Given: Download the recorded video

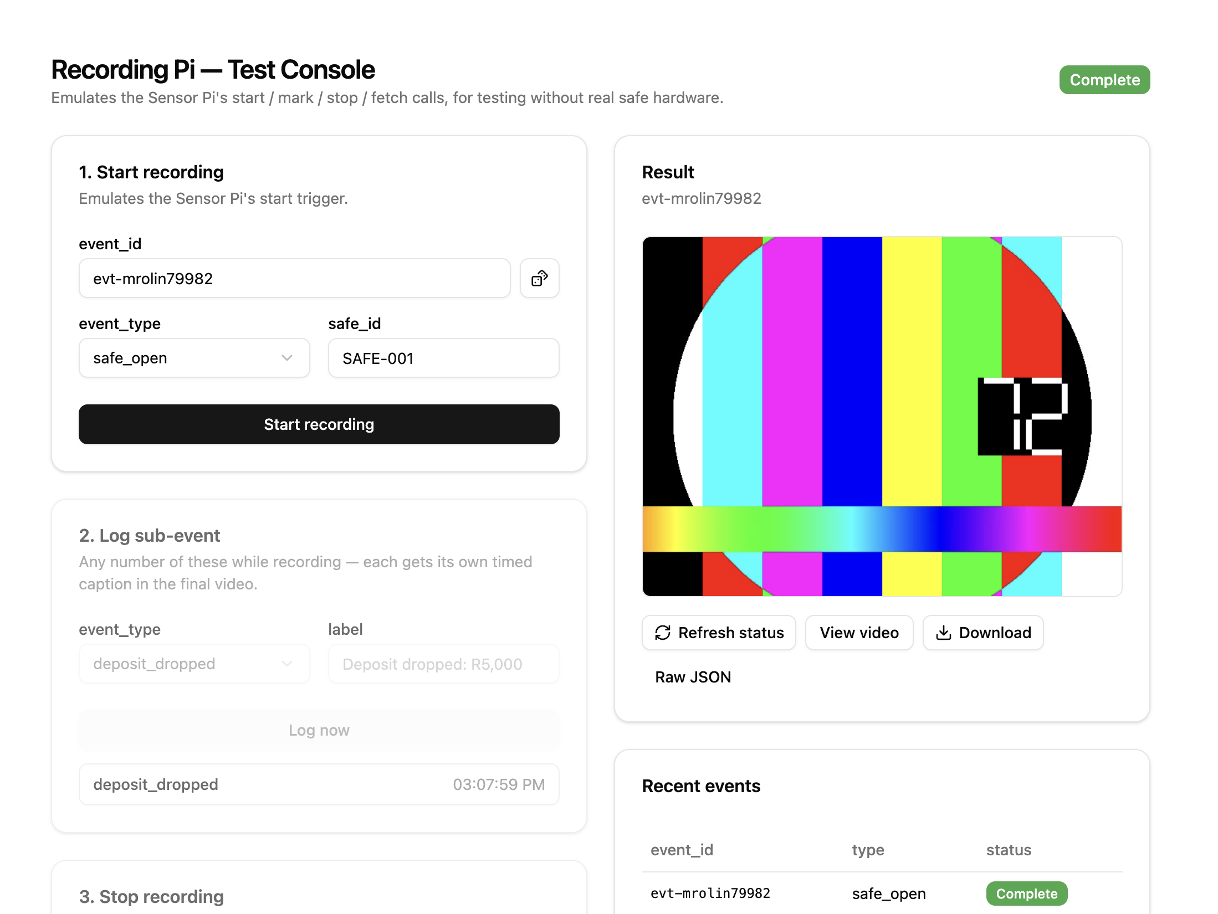Looking at the screenshot, I should [x=983, y=633].
